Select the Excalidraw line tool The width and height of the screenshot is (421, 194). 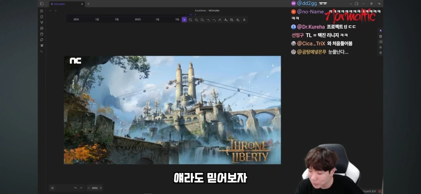point(214,20)
